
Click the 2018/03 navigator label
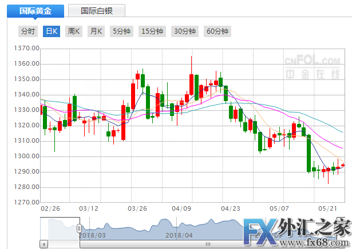(92, 235)
